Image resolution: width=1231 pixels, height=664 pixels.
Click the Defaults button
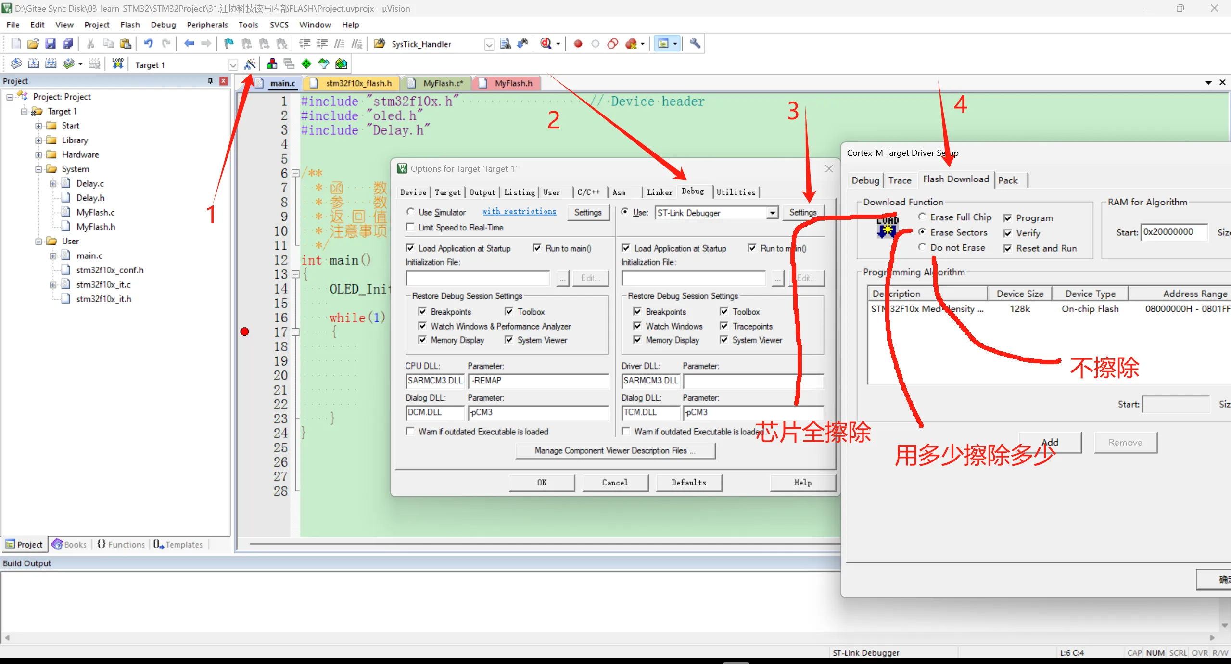(x=689, y=482)
